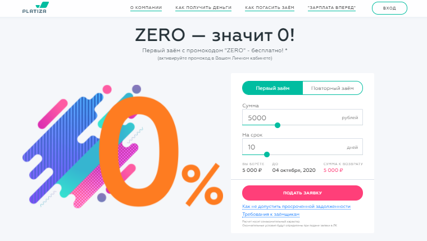This screenshot has height=241, width=427.
Task: Open Требования к заёмщикам link
Action: coord(271,214)
